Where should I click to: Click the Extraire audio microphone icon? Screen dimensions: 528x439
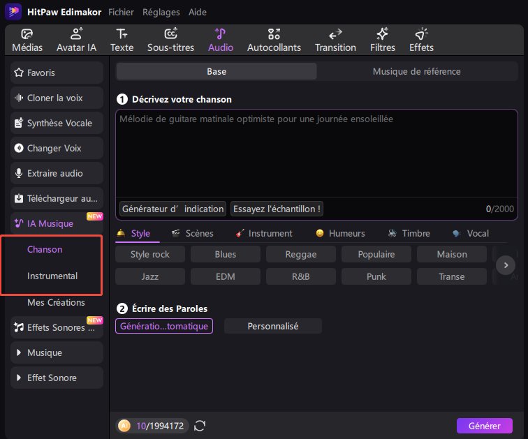(19, 173)
